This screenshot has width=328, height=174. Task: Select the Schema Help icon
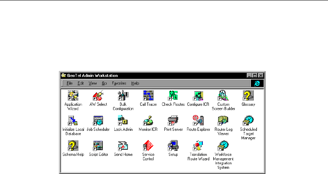pos(73,146)
